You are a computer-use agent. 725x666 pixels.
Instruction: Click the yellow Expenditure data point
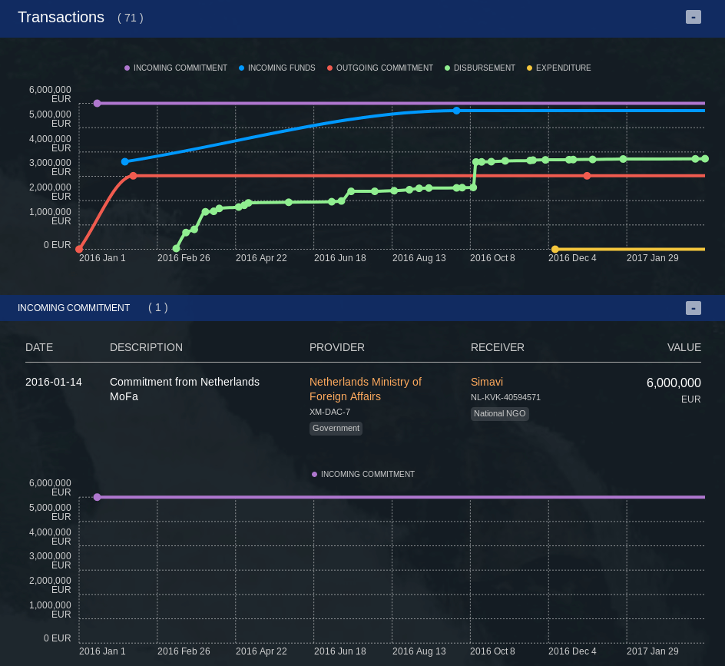(x=555, y=249)
